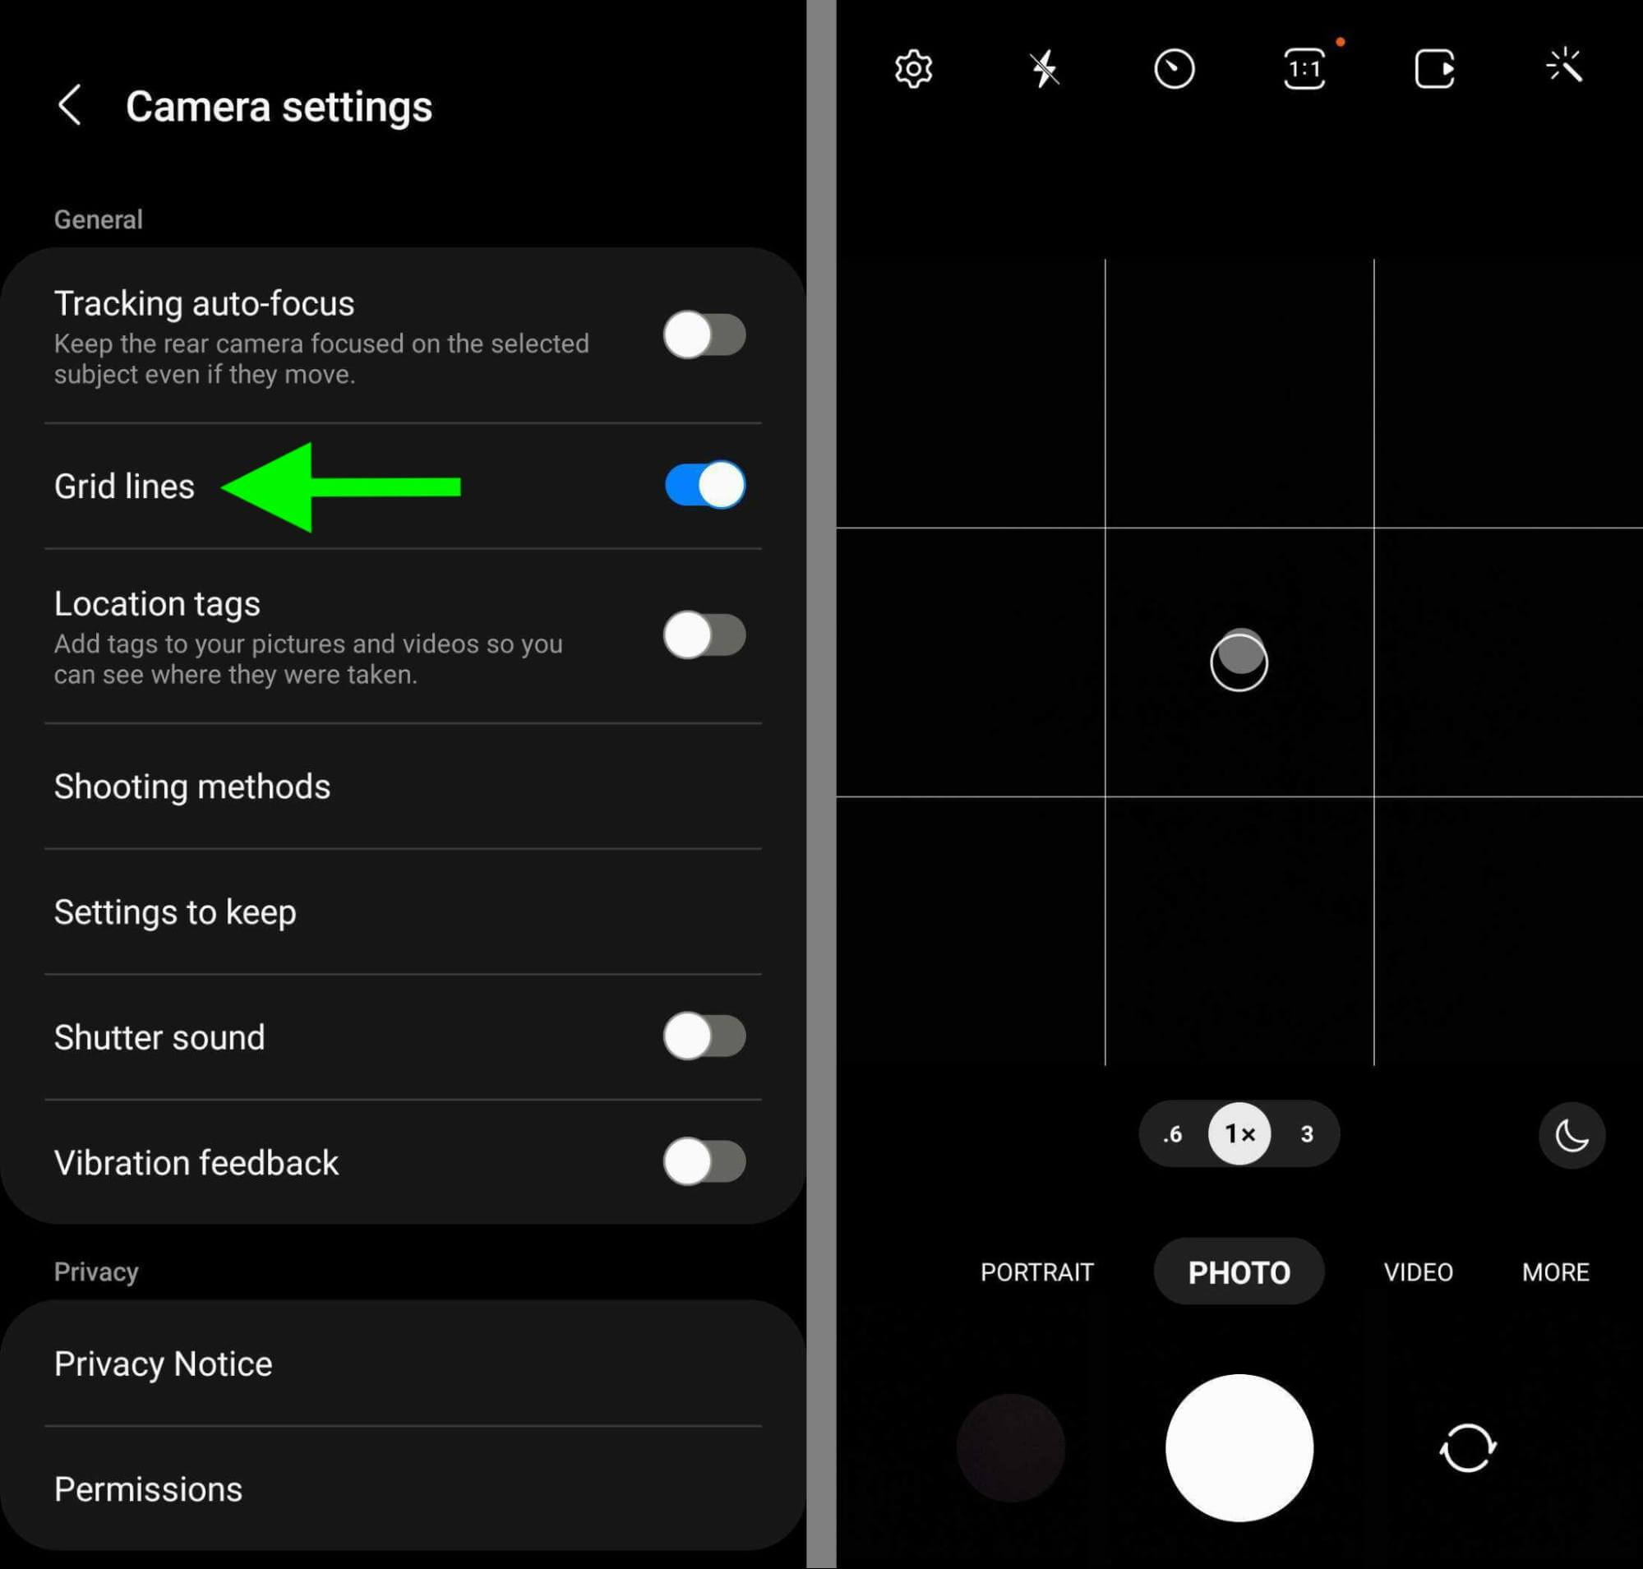Toggle the Tracking auto-focus switch
1643x1569 pixels.
[x=703, y=335]
